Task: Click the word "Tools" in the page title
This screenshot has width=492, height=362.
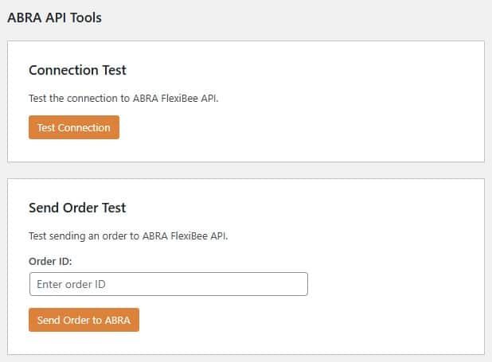Action: coord(85,17)
